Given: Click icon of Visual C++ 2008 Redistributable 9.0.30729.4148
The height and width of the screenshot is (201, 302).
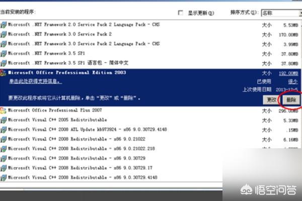Looking at the screenshot, I should point(4,178).
